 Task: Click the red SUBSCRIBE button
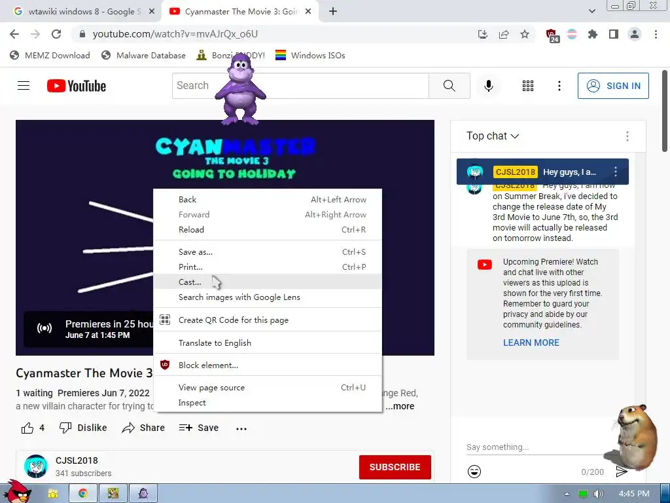click(395, 467)
